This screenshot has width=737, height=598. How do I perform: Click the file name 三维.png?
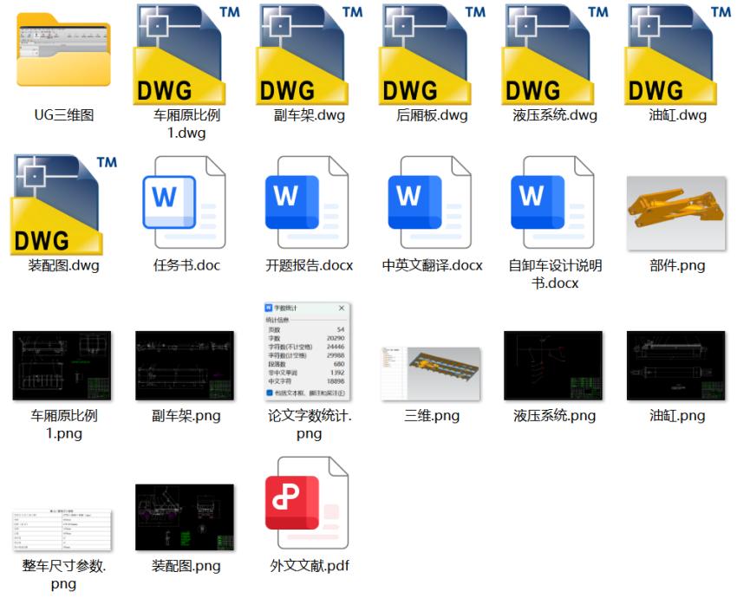click(x=432, y=416)
